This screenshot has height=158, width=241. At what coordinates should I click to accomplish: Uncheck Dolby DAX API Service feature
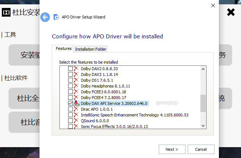pos(70,103)
